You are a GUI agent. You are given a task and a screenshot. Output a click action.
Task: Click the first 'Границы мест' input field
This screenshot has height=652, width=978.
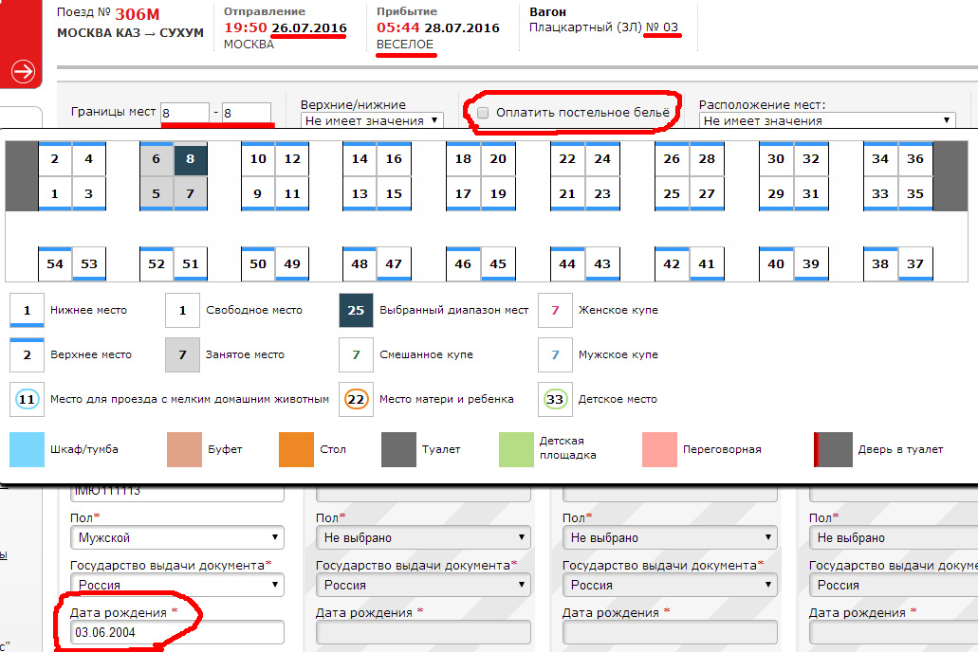[x=185, y=113]
